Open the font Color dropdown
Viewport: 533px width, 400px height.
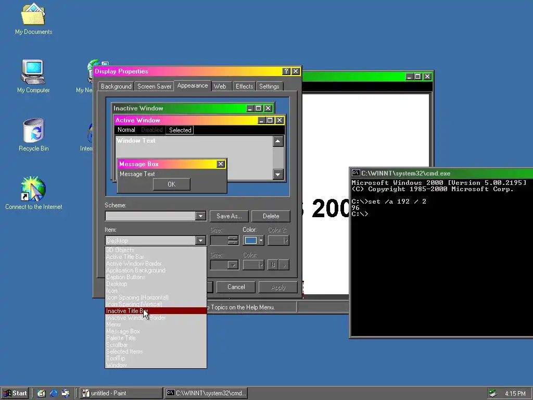point(253,265)
